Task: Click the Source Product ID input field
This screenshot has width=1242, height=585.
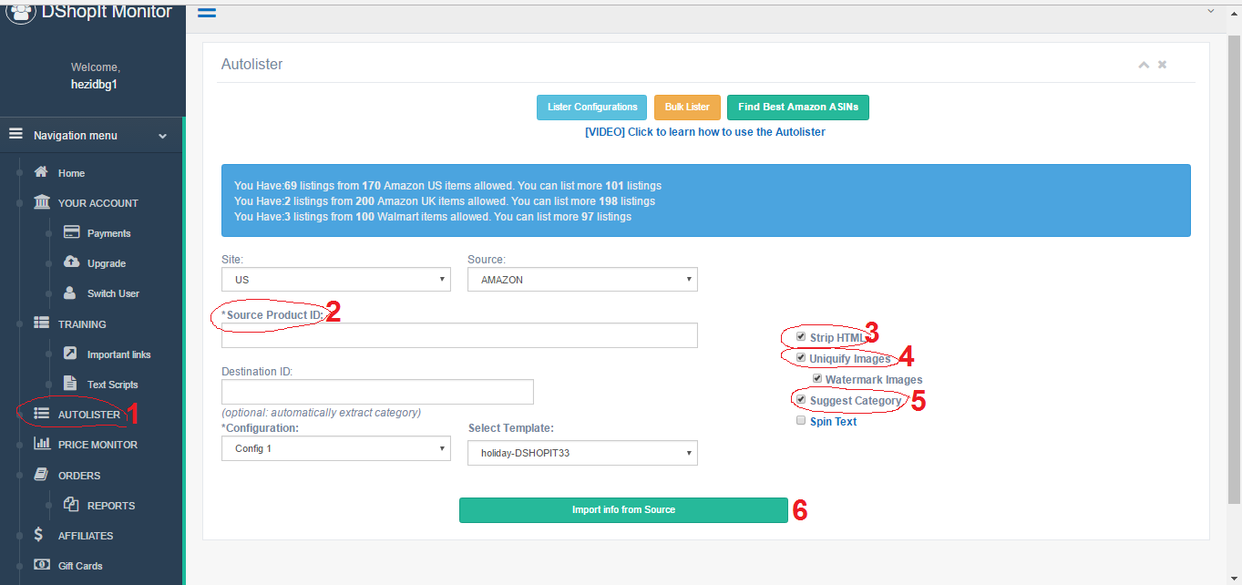Action: [459, 335]
